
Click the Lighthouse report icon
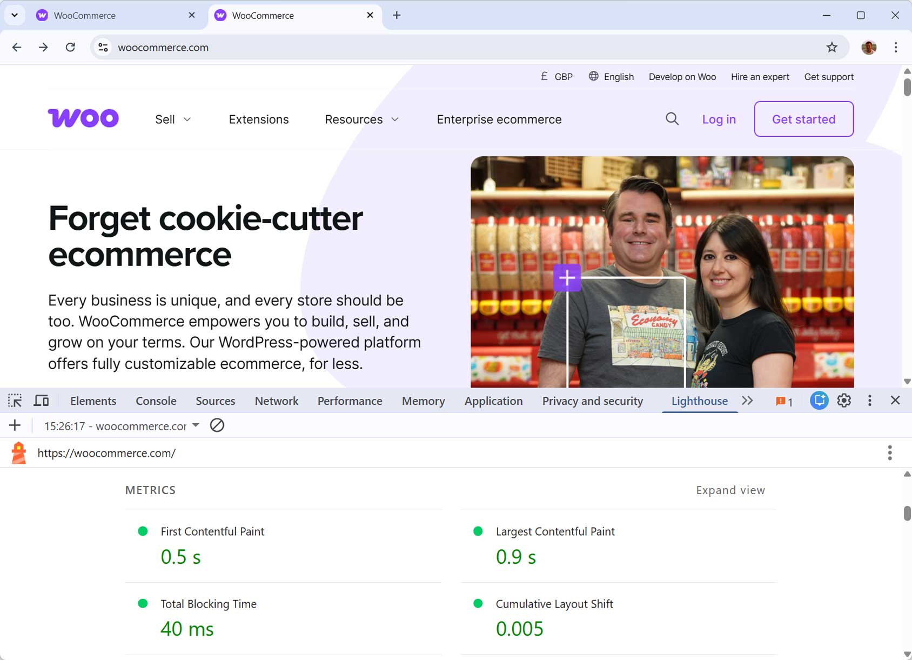[19, 452]
